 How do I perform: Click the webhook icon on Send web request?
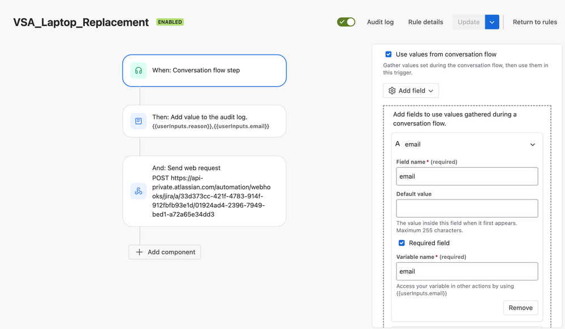tap(139, 191)
